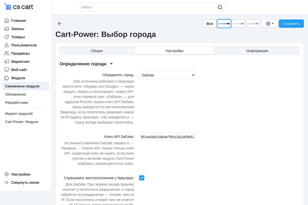Viewport: 308px width, 205px height.
Task: Open the Информация tab
Action: click(x=257, y=51)
